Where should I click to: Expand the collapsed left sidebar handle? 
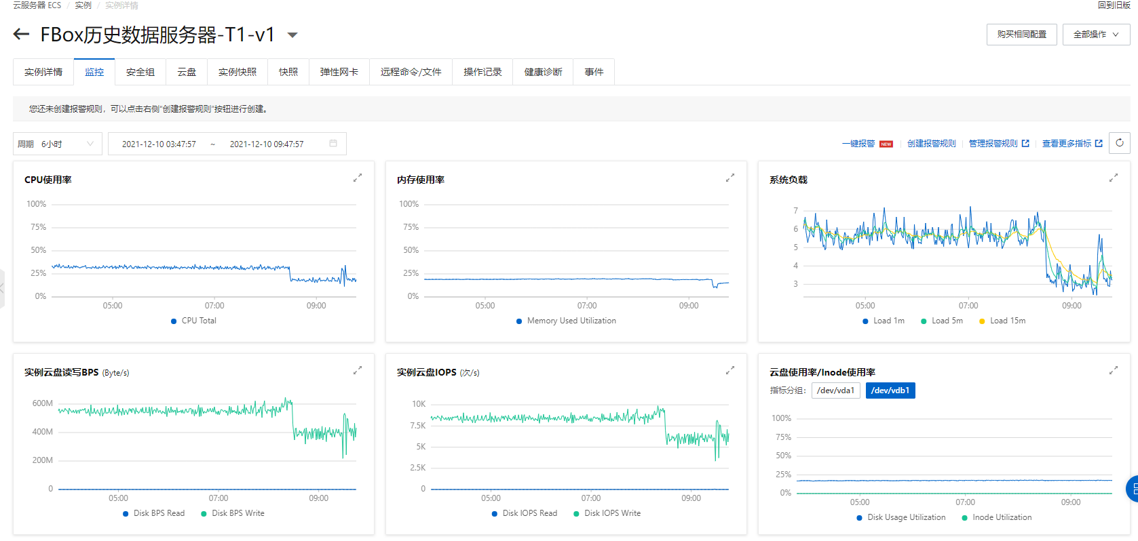click(2, 289)
